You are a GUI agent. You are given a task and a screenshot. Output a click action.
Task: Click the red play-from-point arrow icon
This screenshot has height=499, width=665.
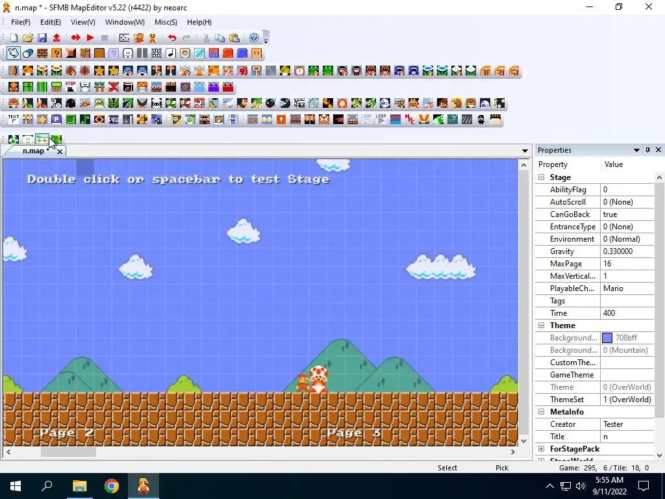(75, 38)
